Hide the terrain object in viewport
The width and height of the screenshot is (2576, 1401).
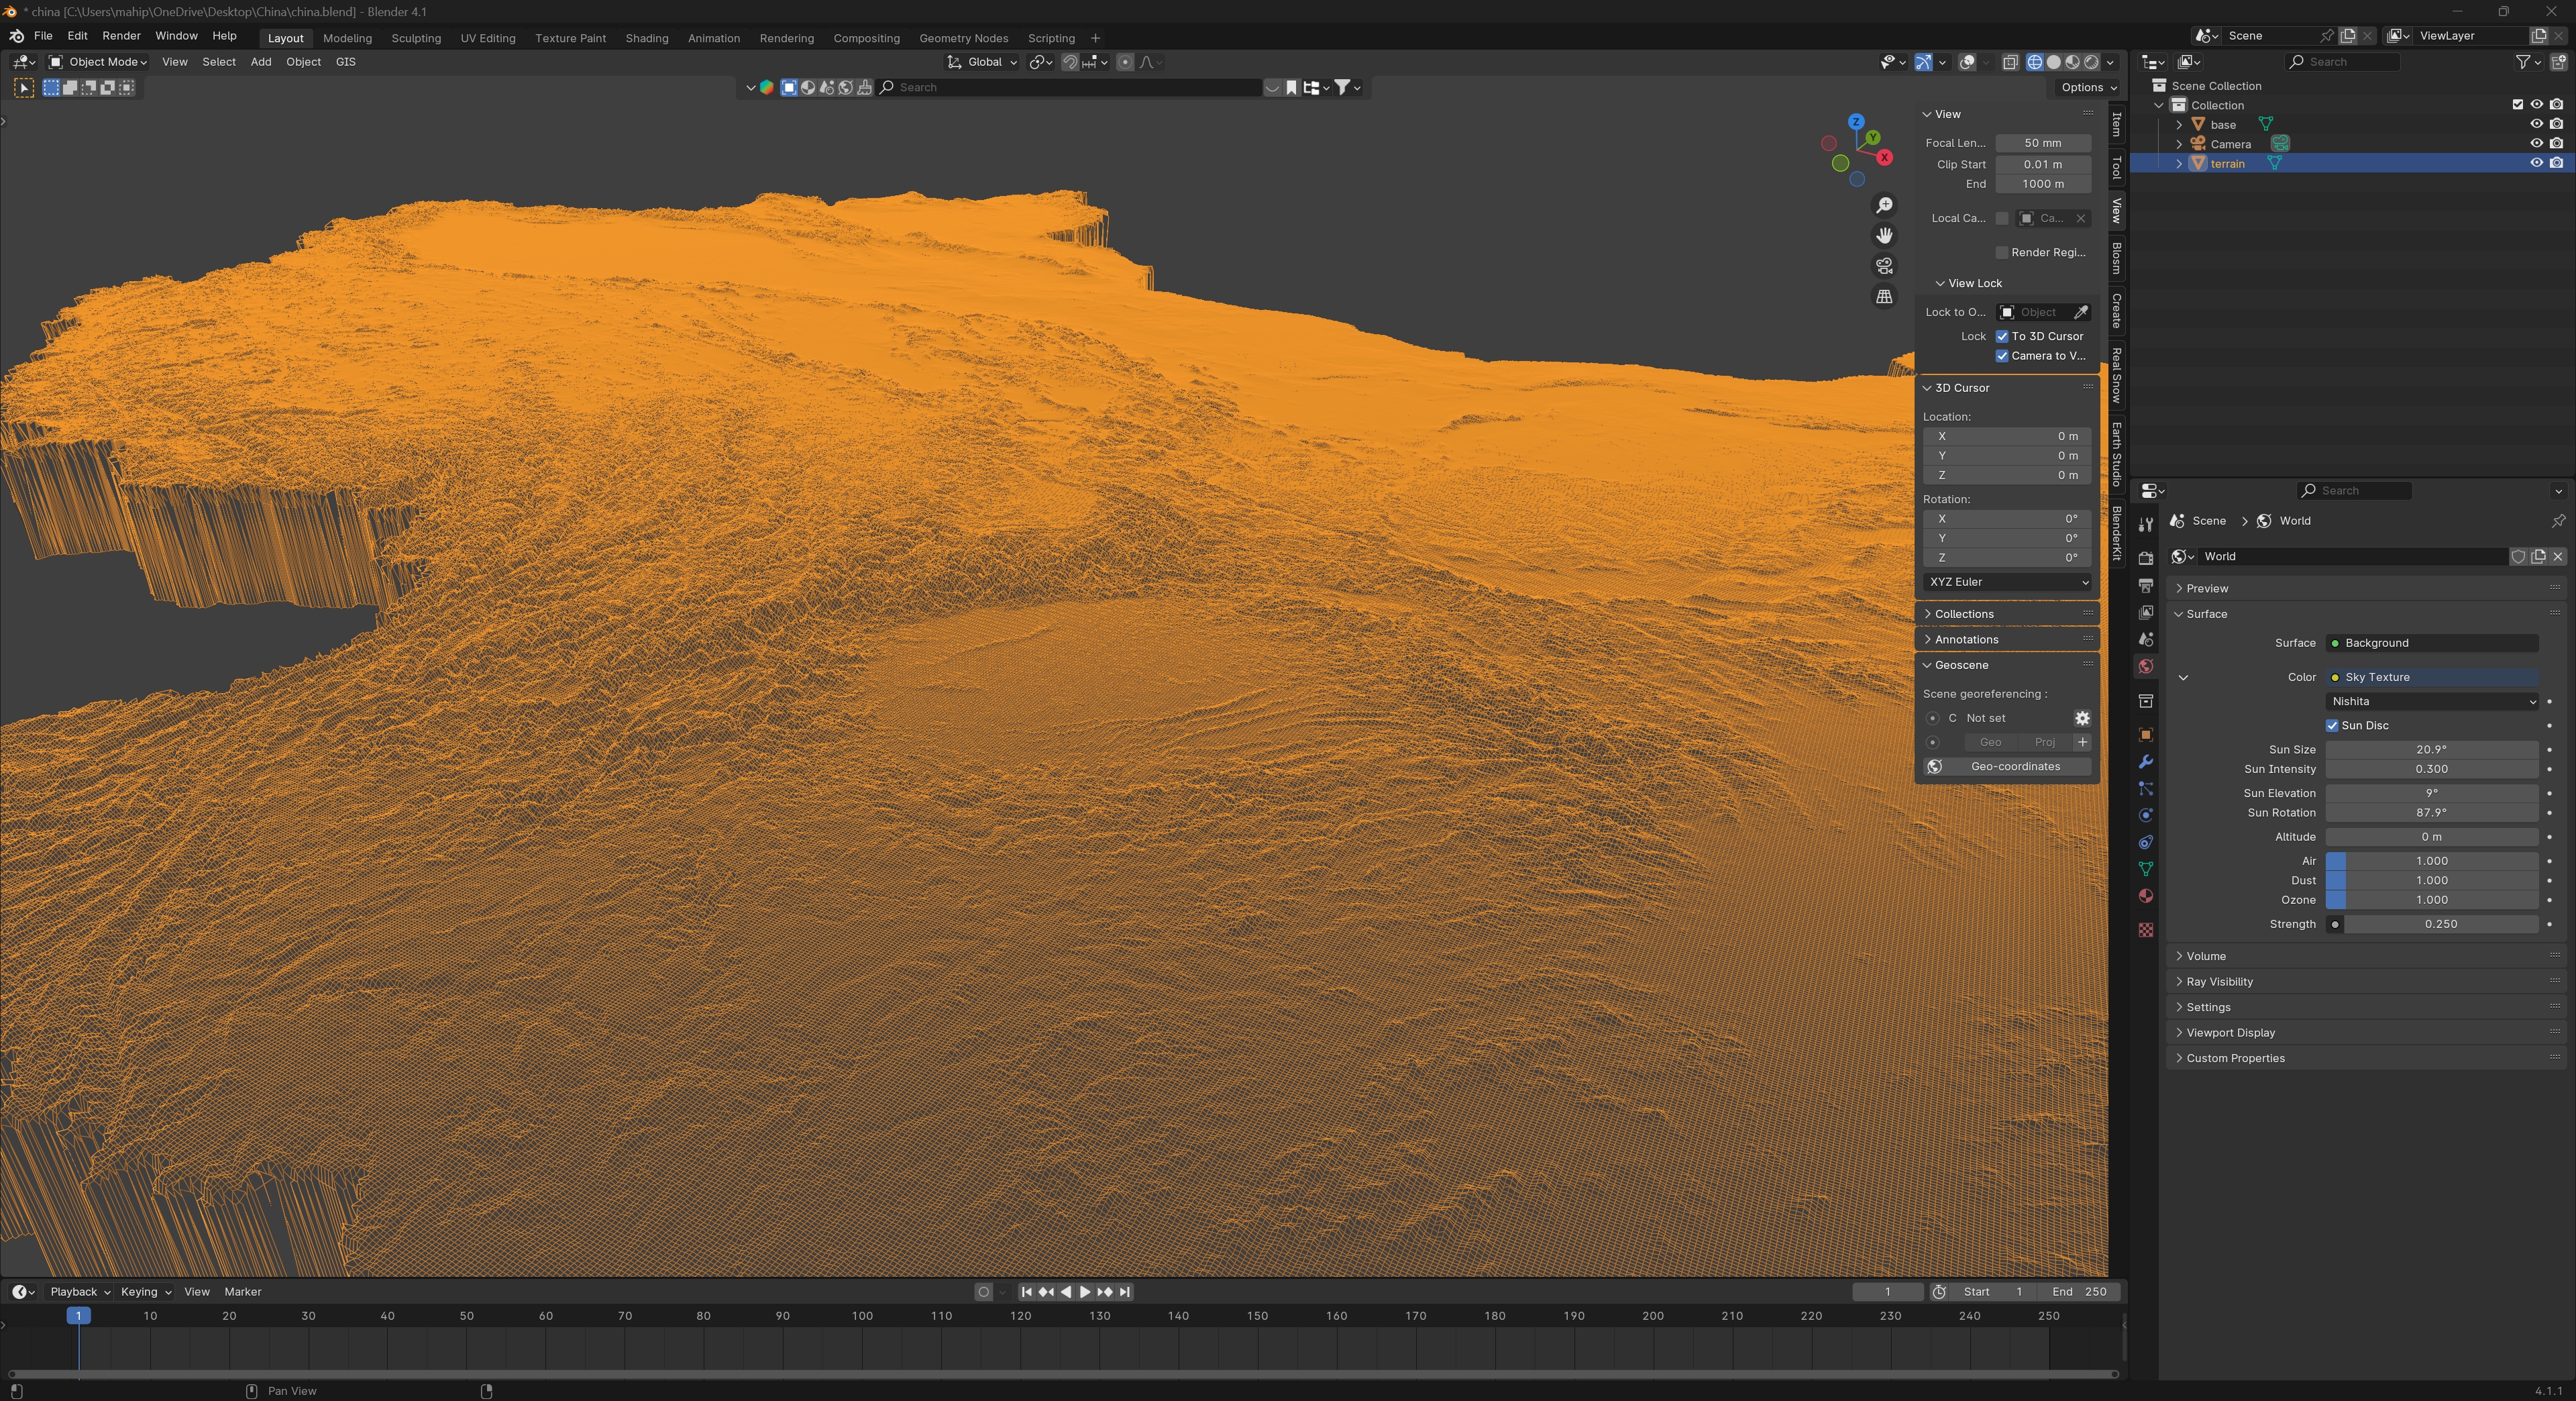(2536, 163)
